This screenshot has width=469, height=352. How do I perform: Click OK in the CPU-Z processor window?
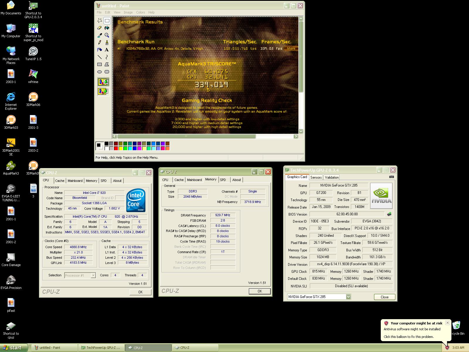140,292
